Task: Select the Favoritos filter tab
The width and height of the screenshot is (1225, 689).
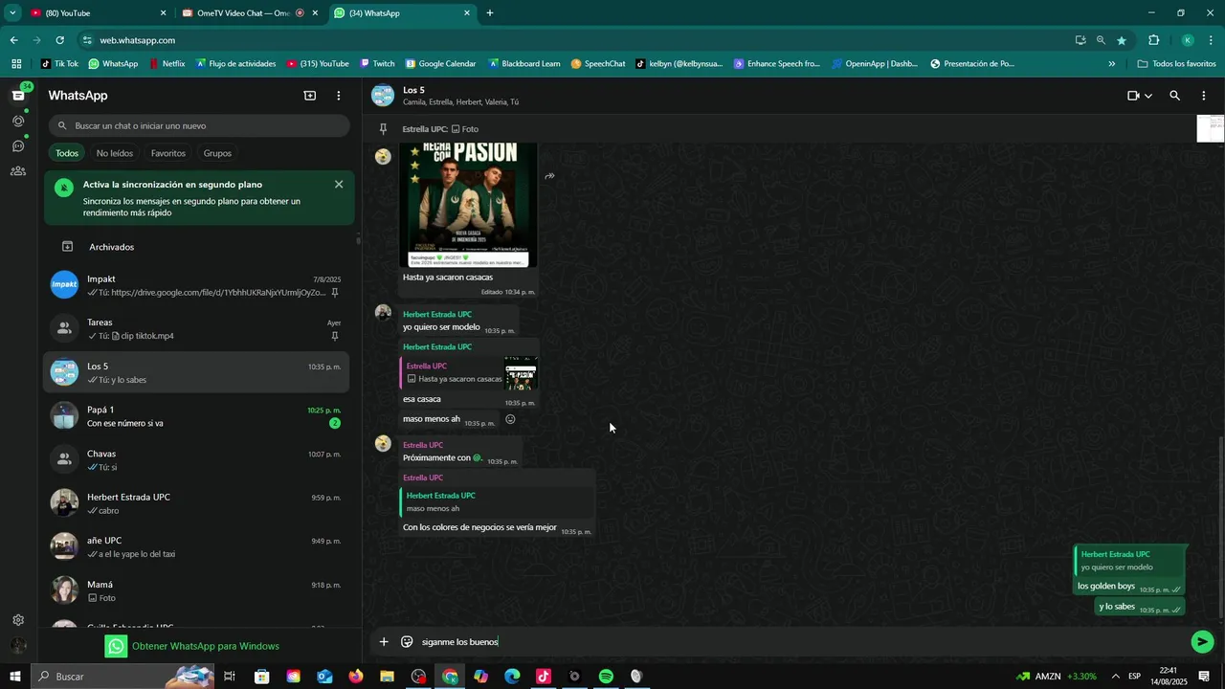Action: [168, 153]
